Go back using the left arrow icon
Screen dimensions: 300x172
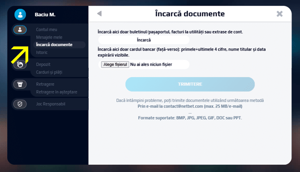(x=99, y=14)
